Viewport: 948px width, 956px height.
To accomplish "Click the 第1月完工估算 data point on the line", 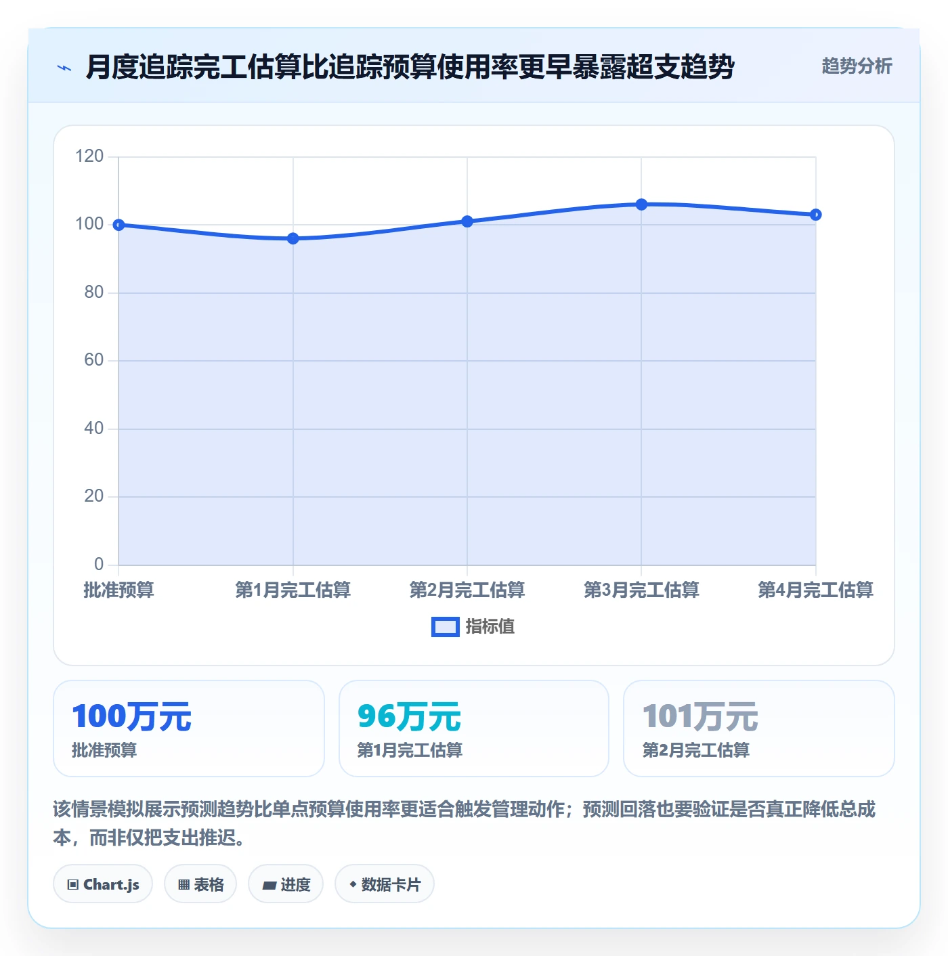I will point(293,238).
